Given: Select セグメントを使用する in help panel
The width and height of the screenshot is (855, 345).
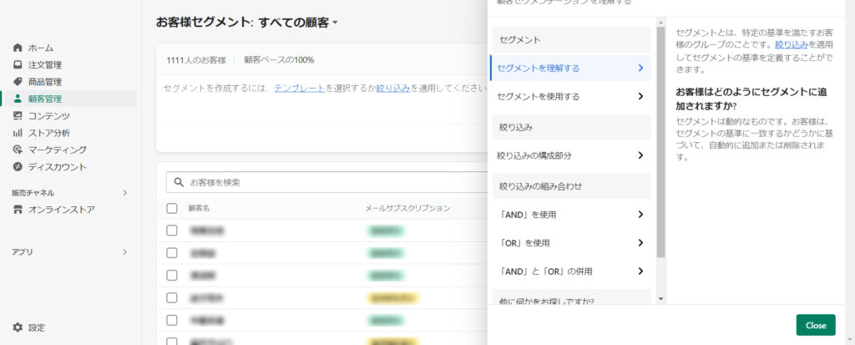Looking at the screenshot, I should (x=569, y=97).
